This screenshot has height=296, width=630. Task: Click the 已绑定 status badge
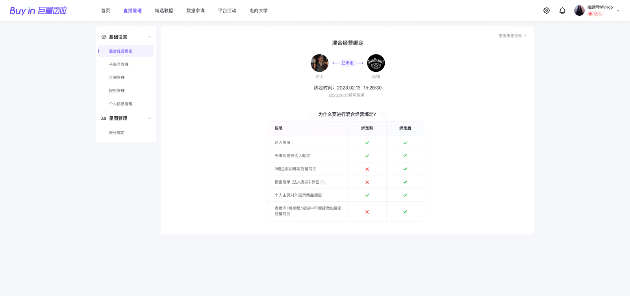click(x=347, y=63)
